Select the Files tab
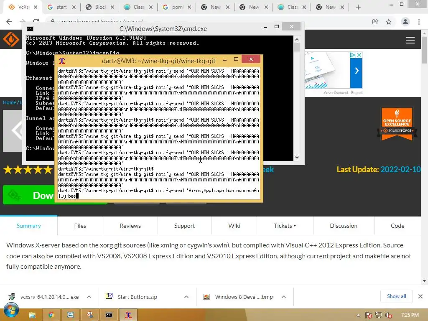 (x=80, y=226)
